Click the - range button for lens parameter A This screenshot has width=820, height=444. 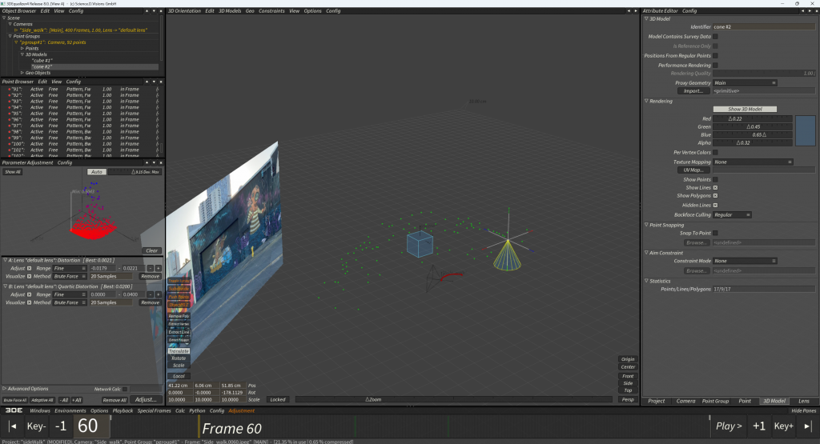point(150,268)
